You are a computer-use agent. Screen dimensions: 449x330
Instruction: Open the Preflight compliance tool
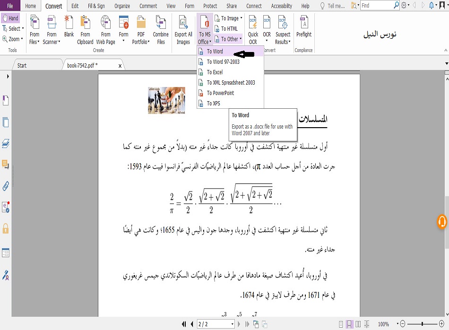coord(304,26)
